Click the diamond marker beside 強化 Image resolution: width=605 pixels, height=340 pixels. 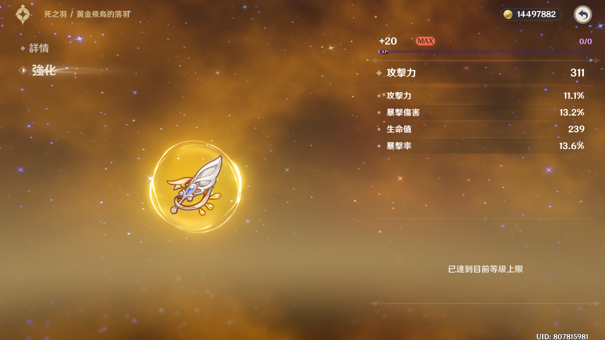pos(23,70)
